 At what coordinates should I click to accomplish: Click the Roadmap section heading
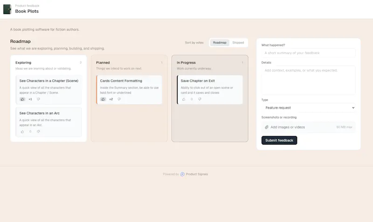(x=21, y=42)
